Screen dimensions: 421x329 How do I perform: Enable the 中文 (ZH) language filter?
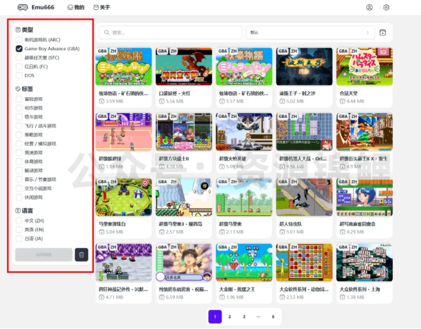pos(19,221)
